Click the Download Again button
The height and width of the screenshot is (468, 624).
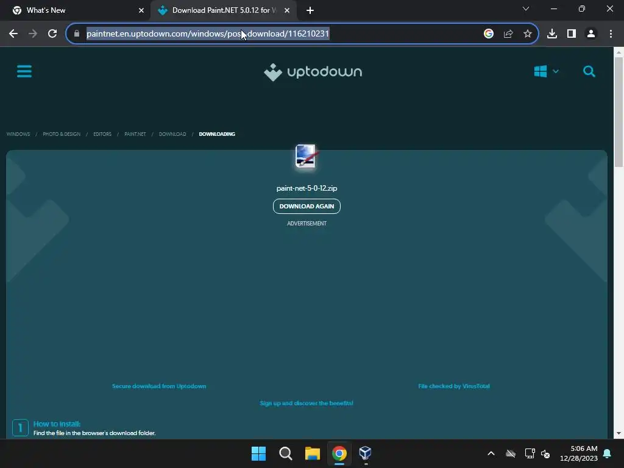[x=307, y=206]
